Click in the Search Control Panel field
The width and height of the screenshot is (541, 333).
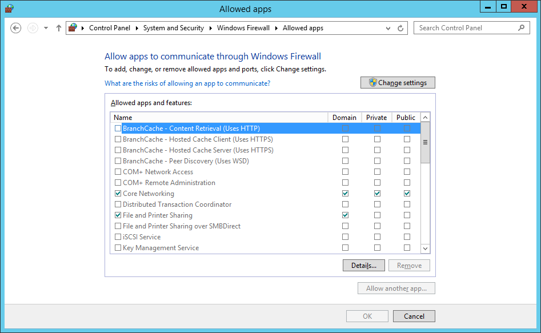click(x=466, y=28)
